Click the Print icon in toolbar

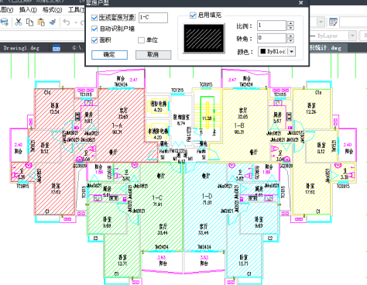(x=4, y=22)
